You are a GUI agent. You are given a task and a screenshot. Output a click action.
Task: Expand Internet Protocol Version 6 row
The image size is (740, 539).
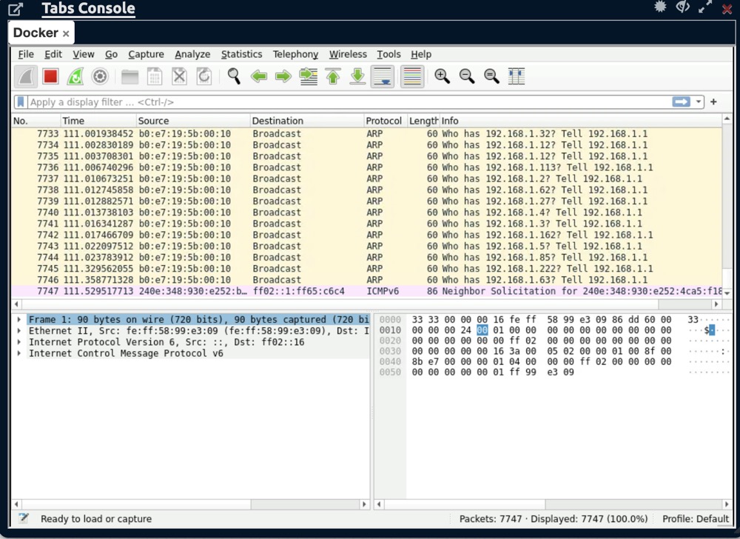point(19,342)
